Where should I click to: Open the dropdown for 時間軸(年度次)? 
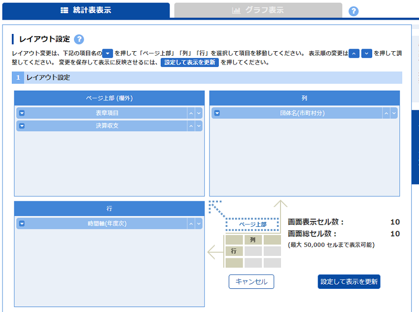[22, 224]
